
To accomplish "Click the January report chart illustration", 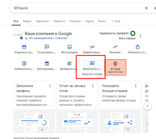I will click(77, 121).
